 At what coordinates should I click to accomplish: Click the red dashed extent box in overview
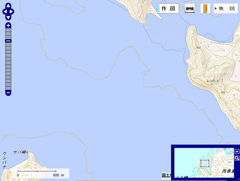coord(205,163)
